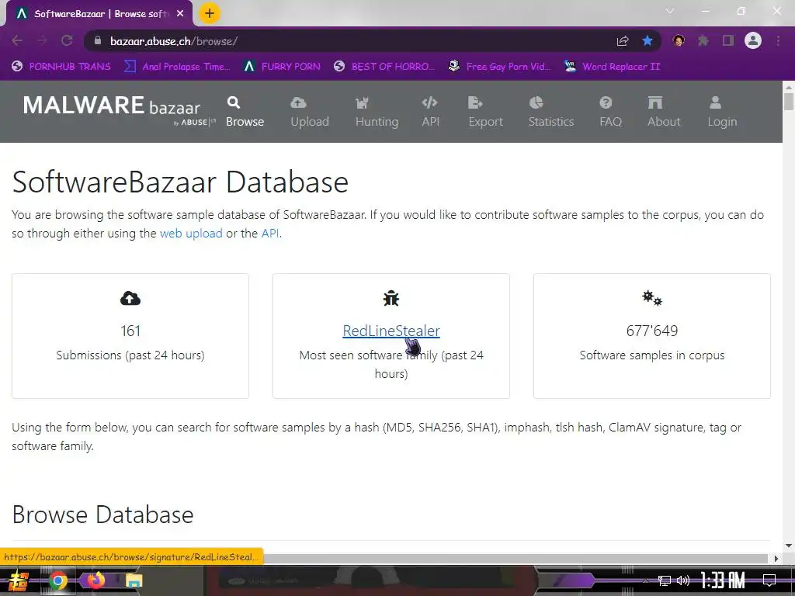Open the Chrome three-dot menu

click(778, 40)
